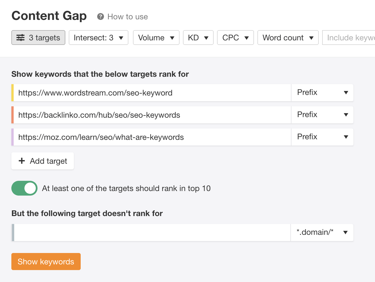Click the sliders icon on 3 targets
Viewport: 375px width, 282px height.
20,38
